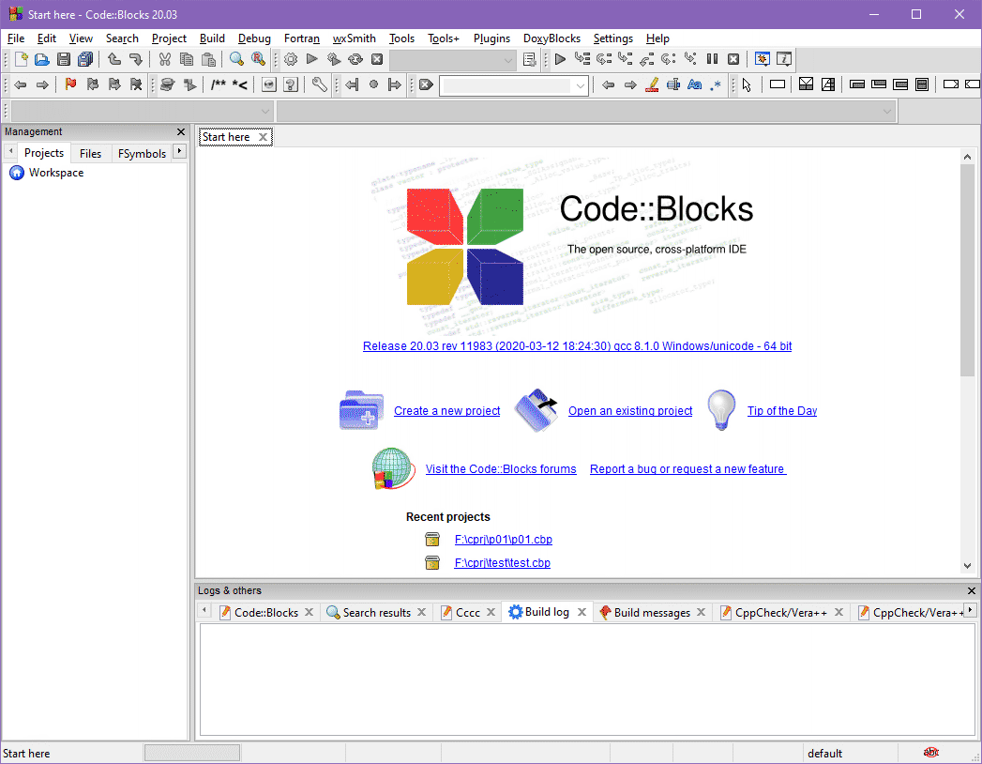Close the Start here tab
Image resolution: width=982 pixels, height=764 pixels.
point(264,137)
